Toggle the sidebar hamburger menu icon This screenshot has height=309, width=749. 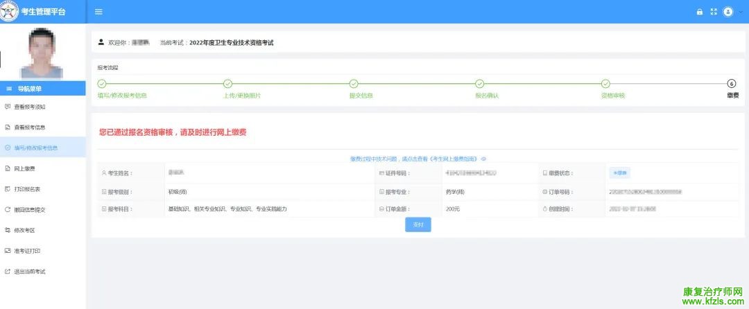click(98, 12)
